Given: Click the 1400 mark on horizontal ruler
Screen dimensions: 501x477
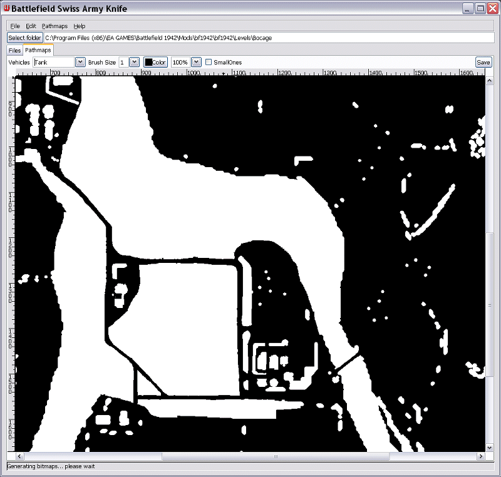Looking at the screenshot, I should point(375,73).
